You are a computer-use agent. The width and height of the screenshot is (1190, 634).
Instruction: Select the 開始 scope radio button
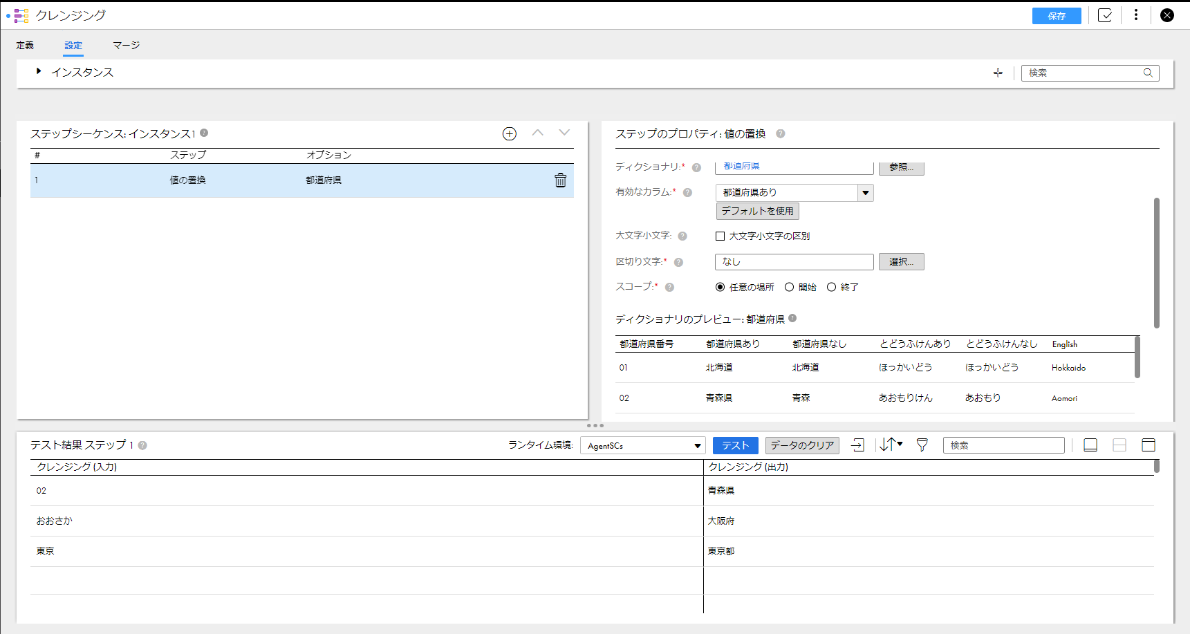789,288
